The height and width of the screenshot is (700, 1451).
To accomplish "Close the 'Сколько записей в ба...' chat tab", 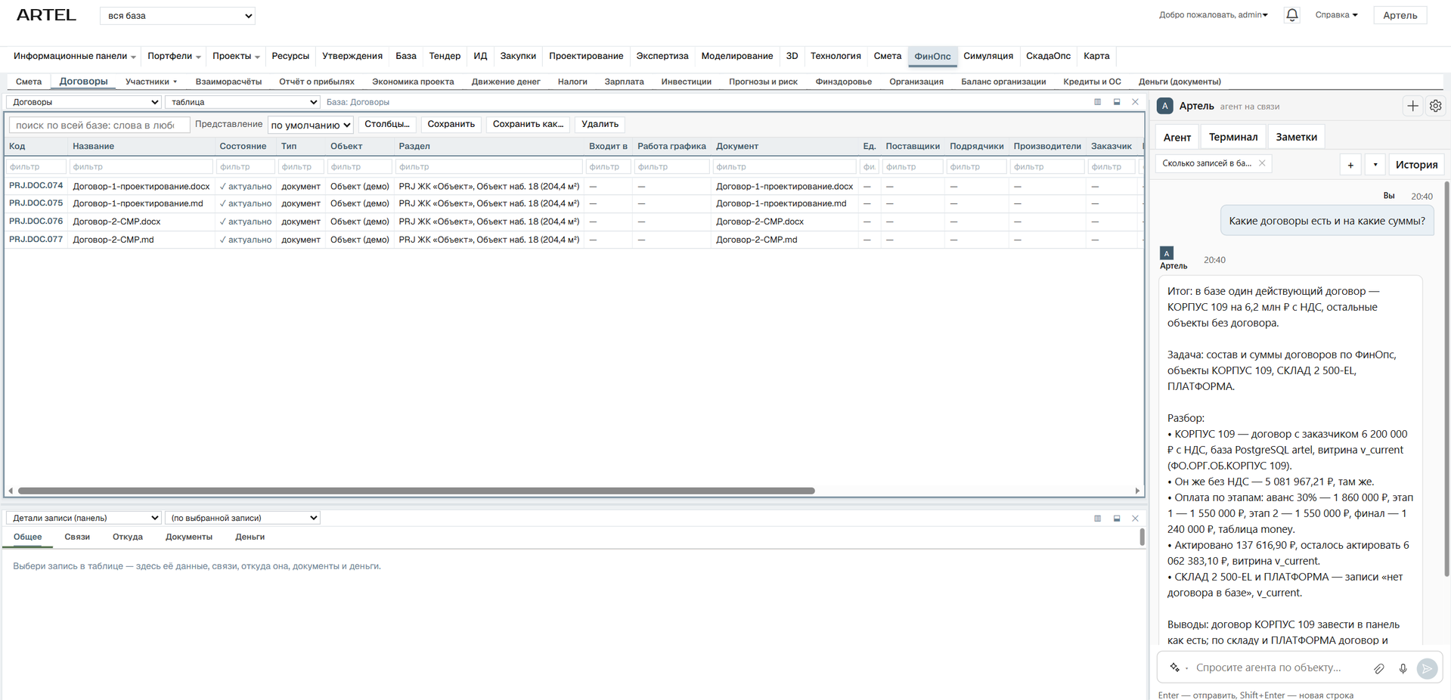I will (1262, 163).
